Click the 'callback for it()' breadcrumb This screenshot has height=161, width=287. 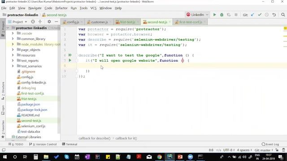[x=126, y=138]
